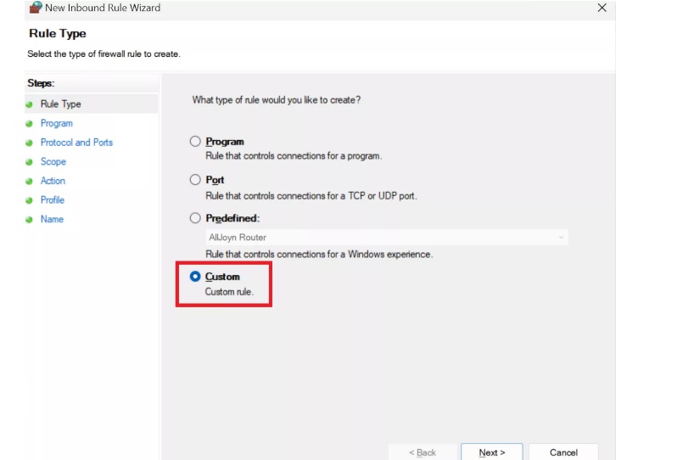The height and width of the screenshot is (460, 694).
Task: Click the green bullet beside Action
Action: [x=29, y=181]
